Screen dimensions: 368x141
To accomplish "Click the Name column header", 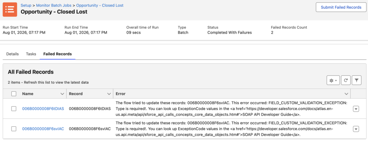I will click(28, 94).
